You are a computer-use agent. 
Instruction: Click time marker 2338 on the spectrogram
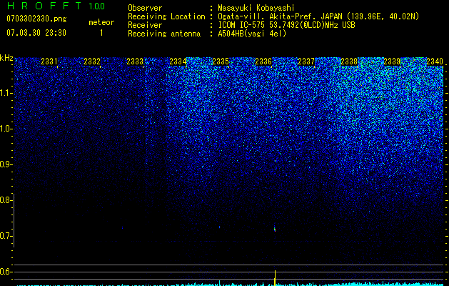[x=349, y=61]
